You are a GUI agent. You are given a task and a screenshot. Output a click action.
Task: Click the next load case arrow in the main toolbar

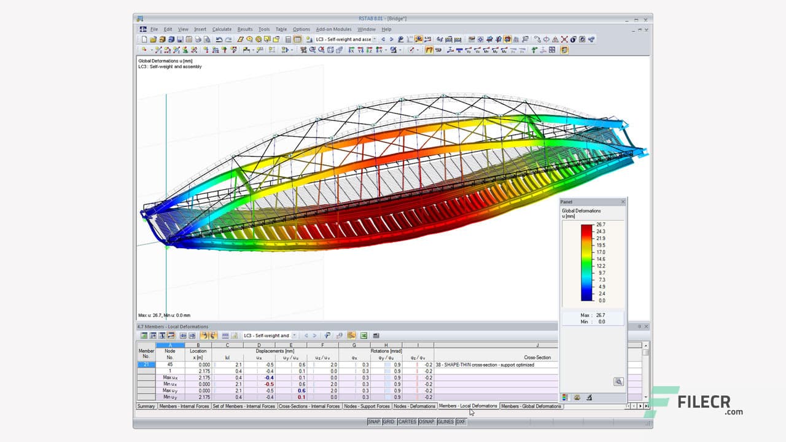tap(391, 39)
